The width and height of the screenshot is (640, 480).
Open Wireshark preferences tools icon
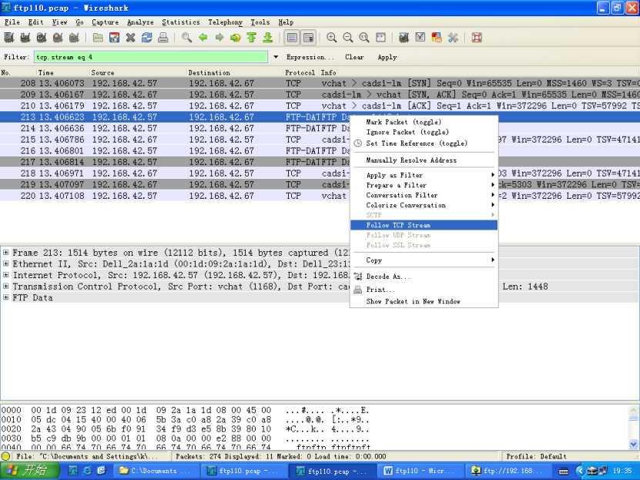453,38
